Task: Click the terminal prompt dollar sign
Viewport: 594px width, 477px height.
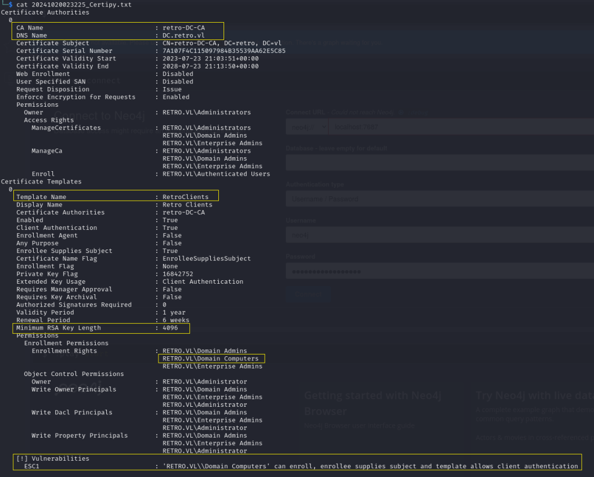Action: click(x=10, y=5)
